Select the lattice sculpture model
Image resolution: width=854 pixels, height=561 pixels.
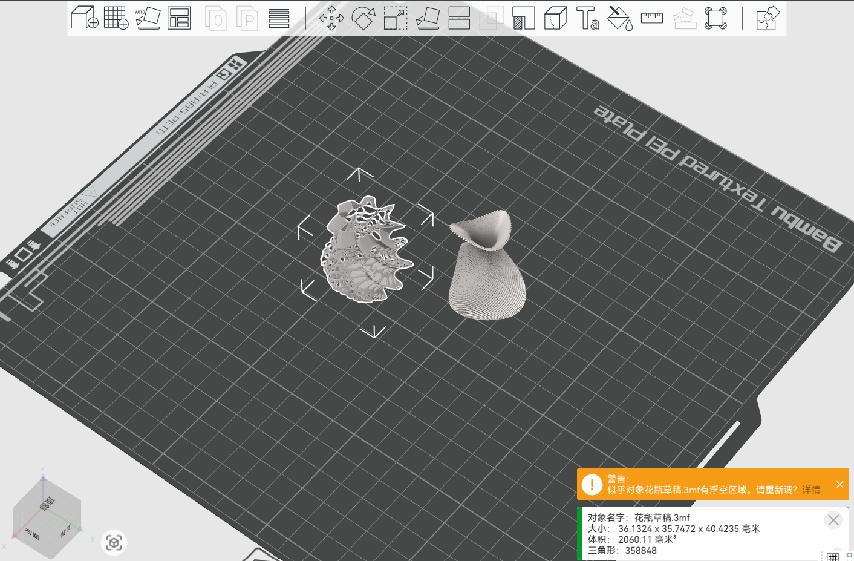pyautogui.click(x=366, y=250)
